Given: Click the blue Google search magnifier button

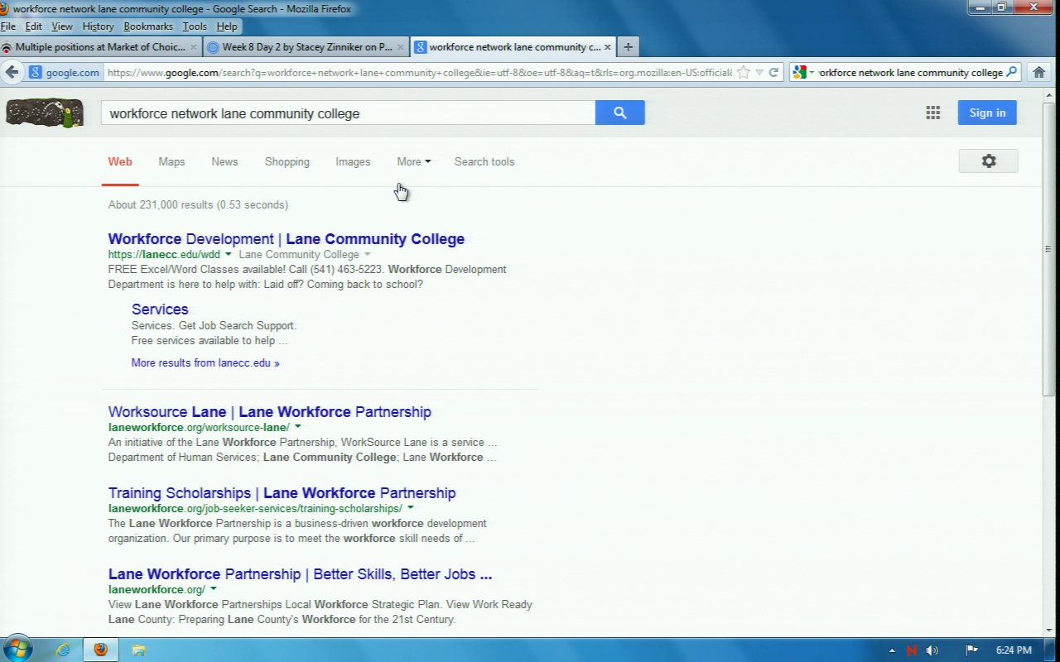Looking at the screenshot, I should pyautogui.click(x=619, y=113).
